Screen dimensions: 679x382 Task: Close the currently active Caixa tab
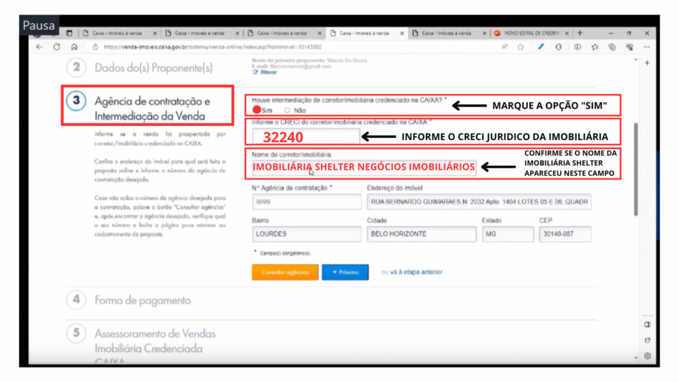click(x=402, y=33)
